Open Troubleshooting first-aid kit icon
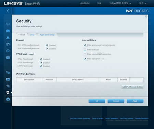Viewport: 154px width, 129px height. (x=8, y=79)
